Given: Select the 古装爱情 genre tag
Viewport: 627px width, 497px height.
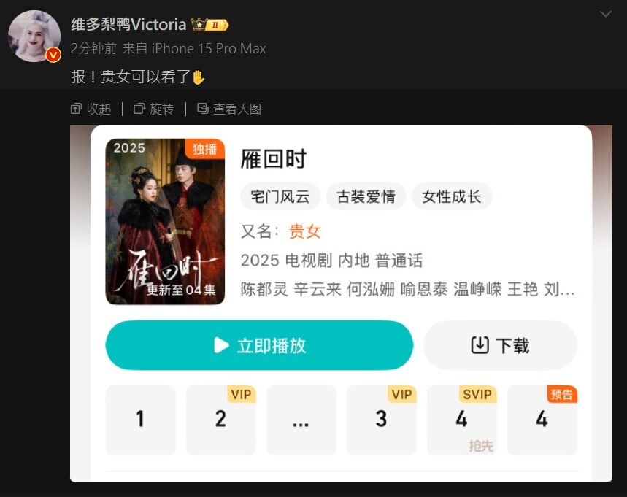Looking at the screenshot, I should [x=366, y=196].
